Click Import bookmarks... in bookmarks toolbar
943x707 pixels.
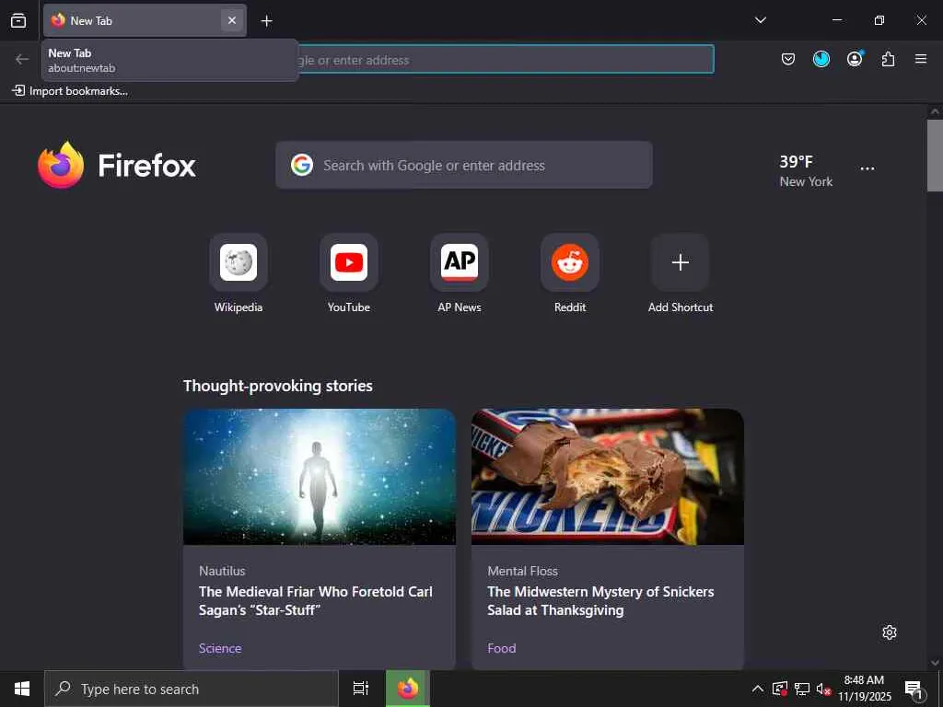pos(70,91)
